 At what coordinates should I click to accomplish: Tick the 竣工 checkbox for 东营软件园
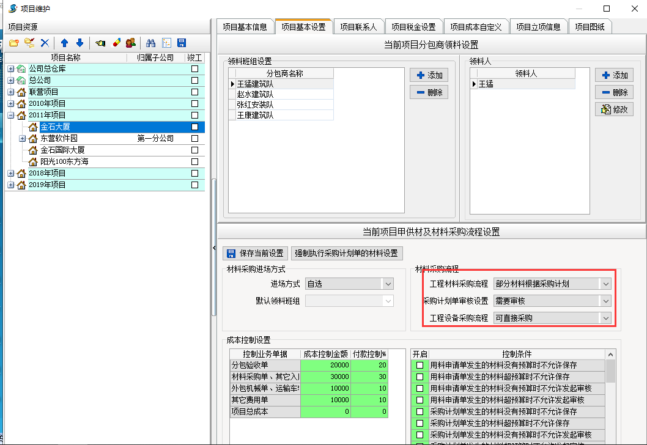[x=194, y=139]
